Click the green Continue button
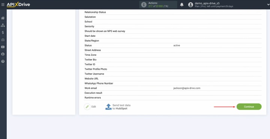 (x=249, y=107)
